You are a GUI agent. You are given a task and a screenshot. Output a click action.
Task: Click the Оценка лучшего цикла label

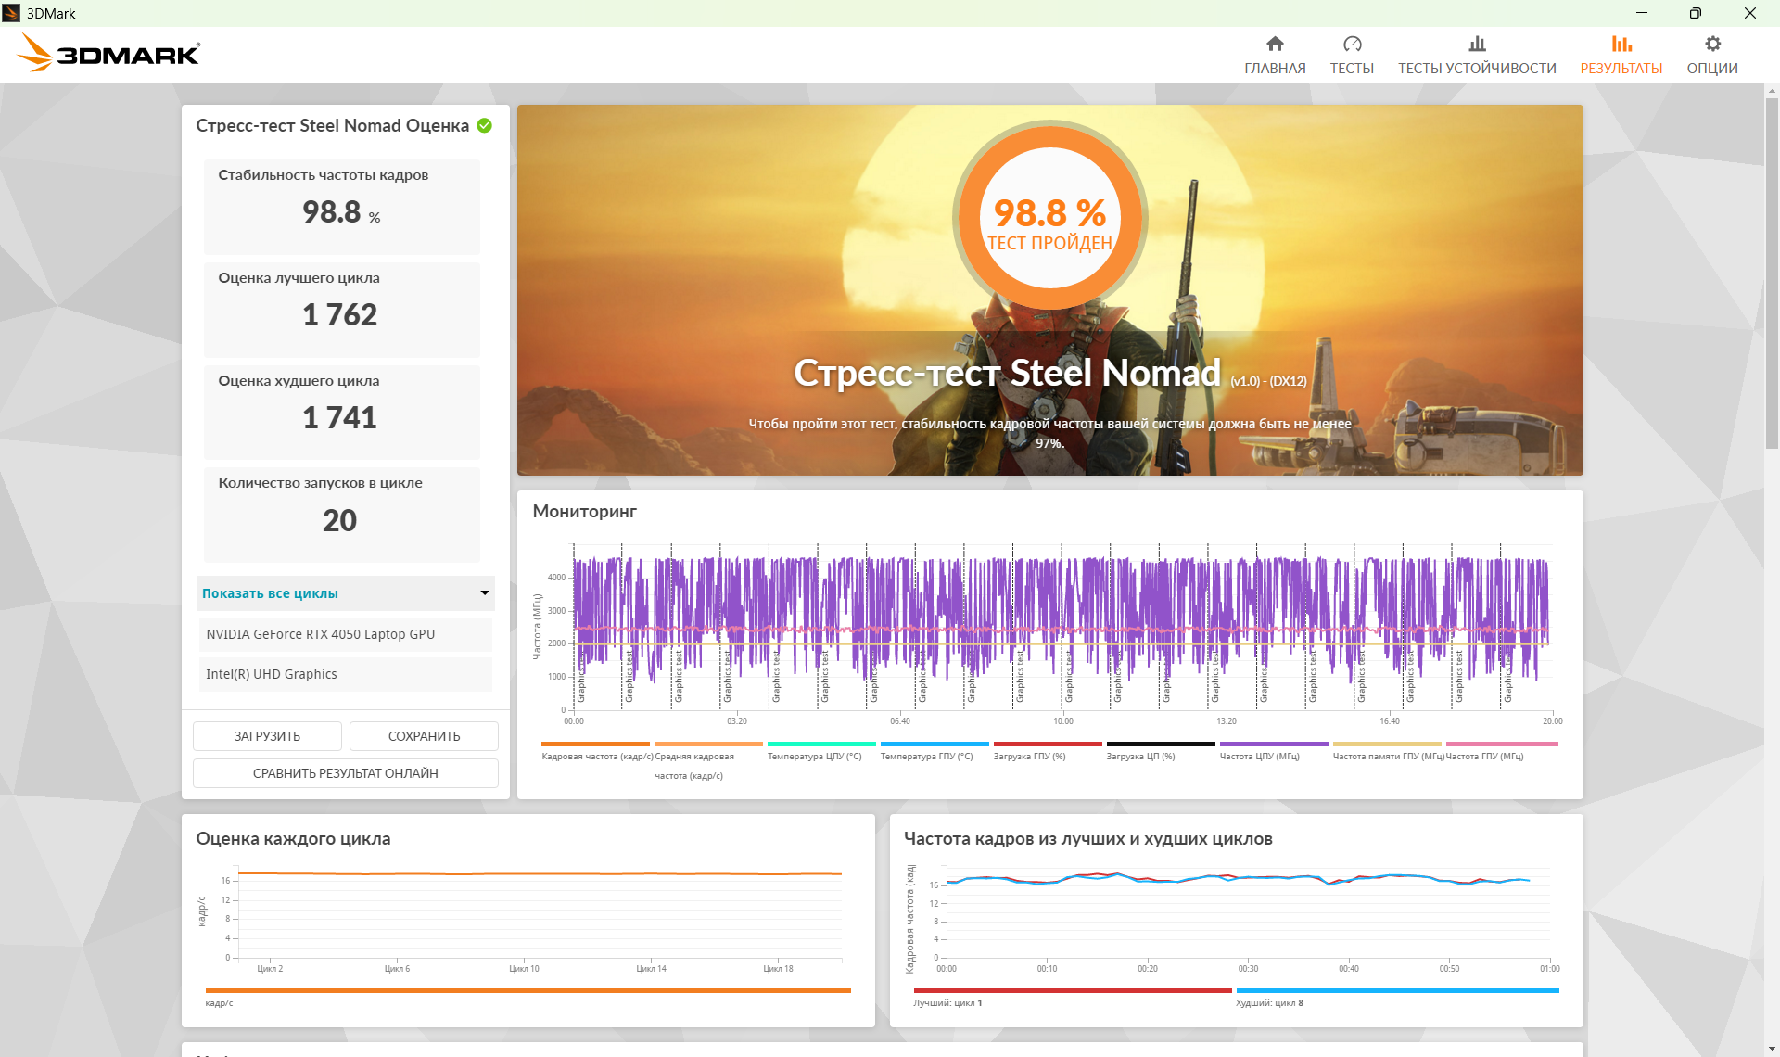pyautogui.click(x=299, y=278)
